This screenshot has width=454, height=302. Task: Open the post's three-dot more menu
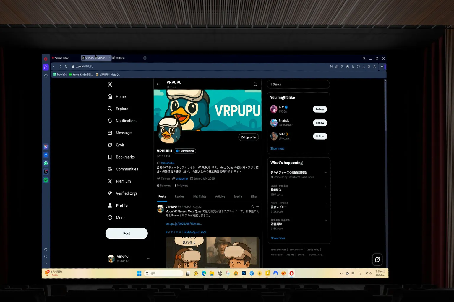click(x=257, y=207)
